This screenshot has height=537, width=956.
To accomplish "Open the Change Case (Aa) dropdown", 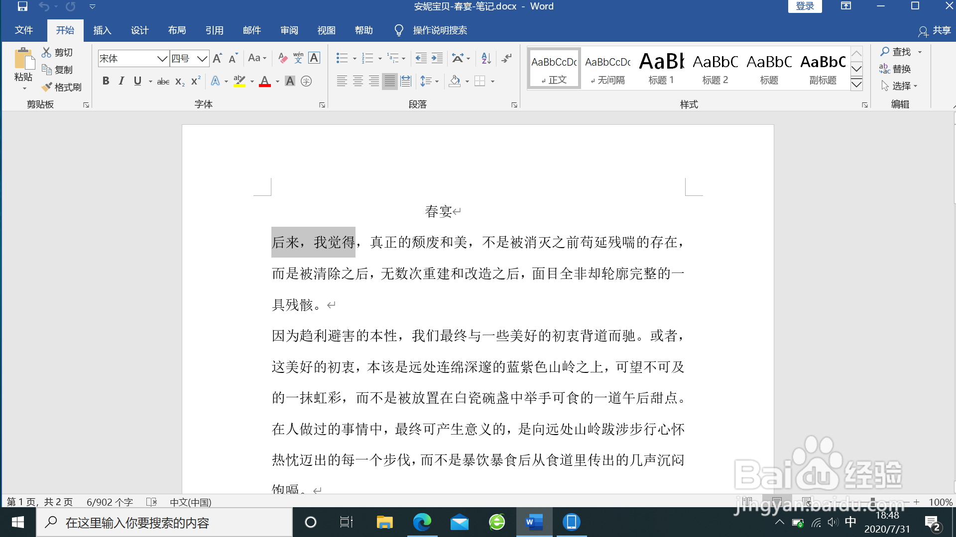I will [257, 58].
